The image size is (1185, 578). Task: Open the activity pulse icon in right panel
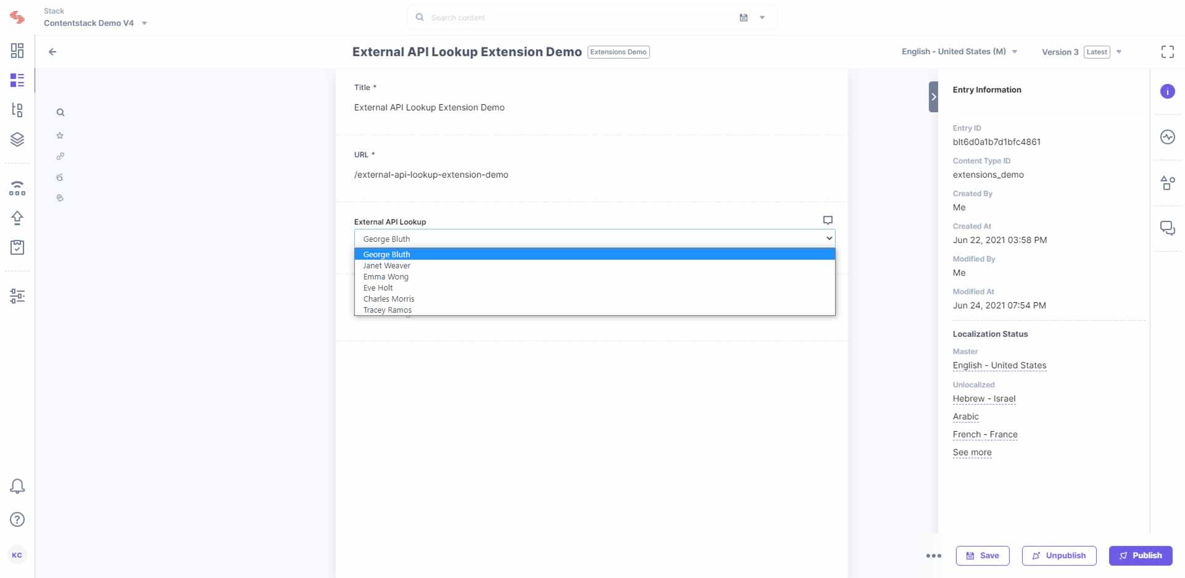tap(1167, 137)
